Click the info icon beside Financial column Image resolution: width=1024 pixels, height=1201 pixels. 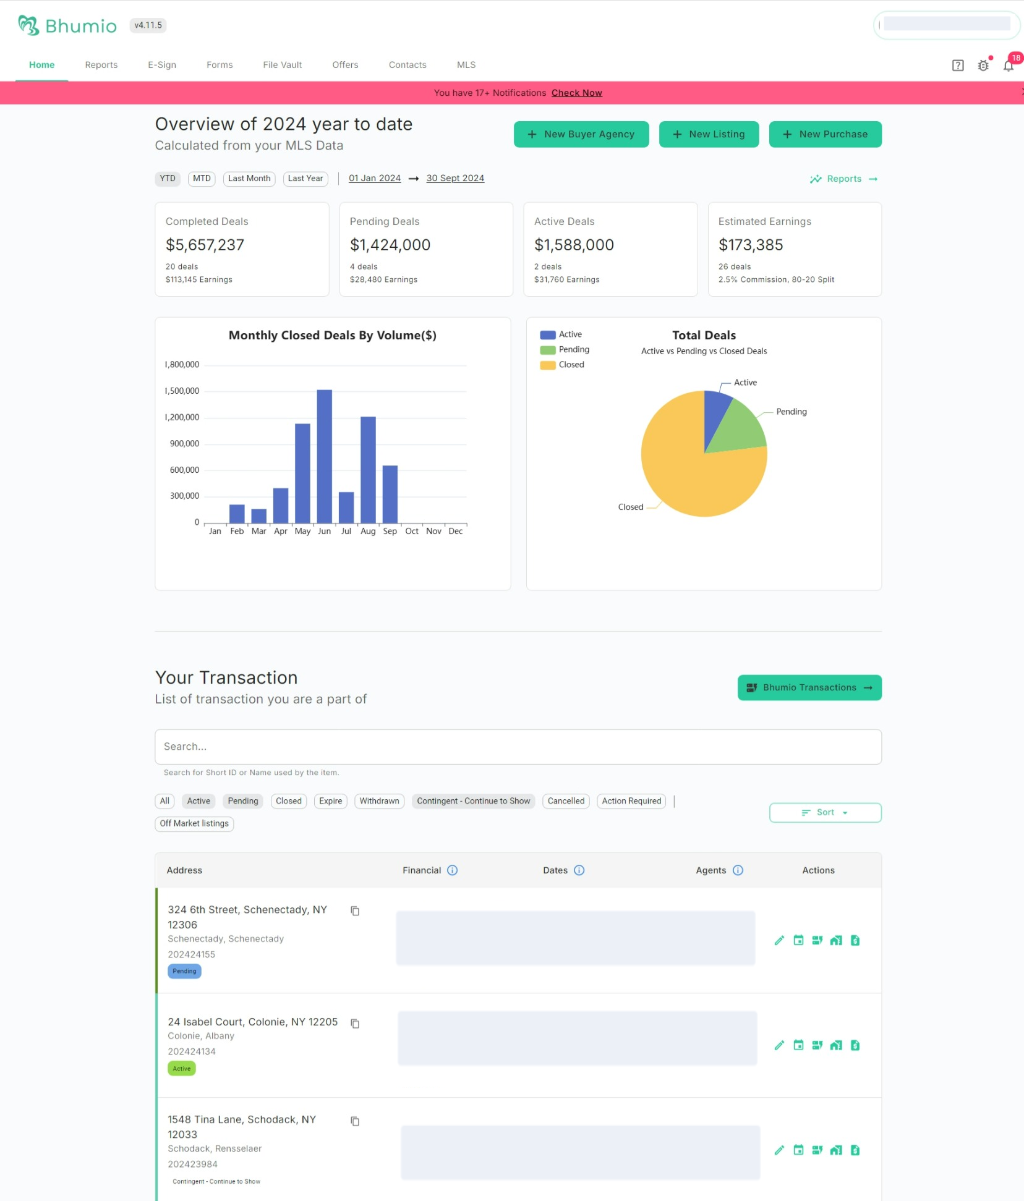point(452,870)
